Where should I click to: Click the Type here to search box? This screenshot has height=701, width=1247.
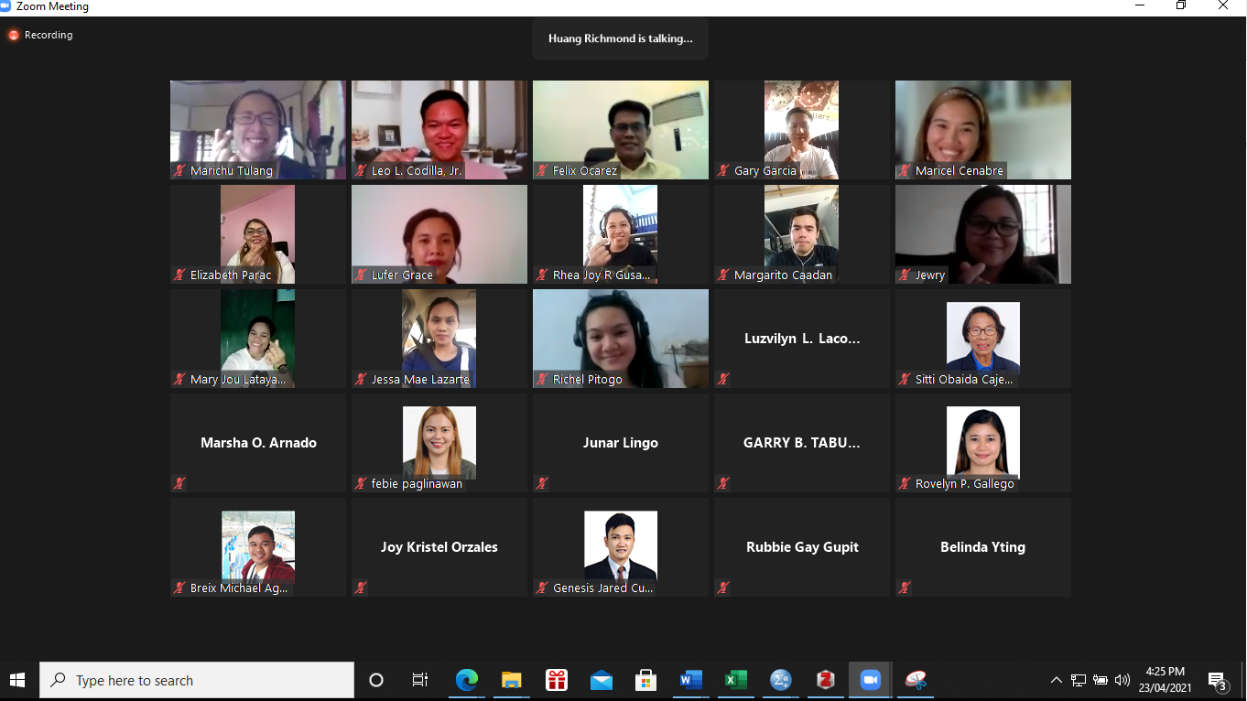(x=197, y=680)
